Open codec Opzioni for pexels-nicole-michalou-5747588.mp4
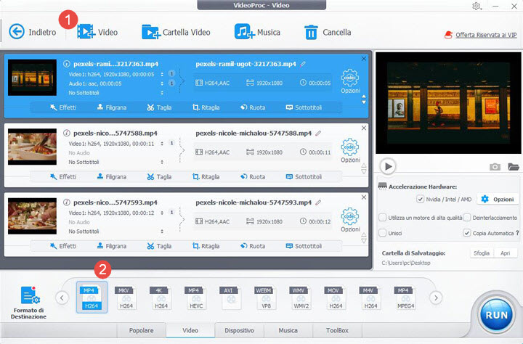 point(350,150)
